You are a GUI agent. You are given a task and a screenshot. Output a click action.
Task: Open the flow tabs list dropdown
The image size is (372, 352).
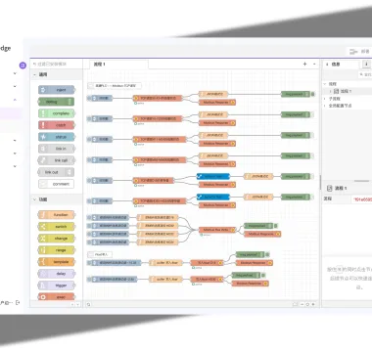(x=314, y=65)
